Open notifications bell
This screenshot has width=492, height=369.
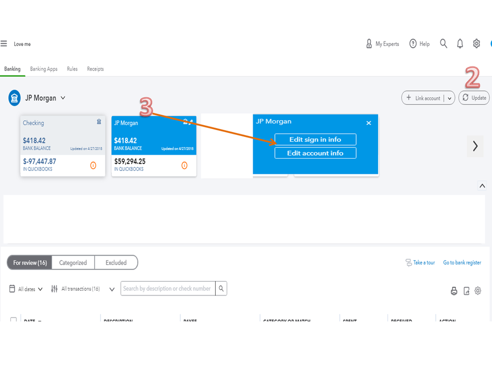coord(460,44)
